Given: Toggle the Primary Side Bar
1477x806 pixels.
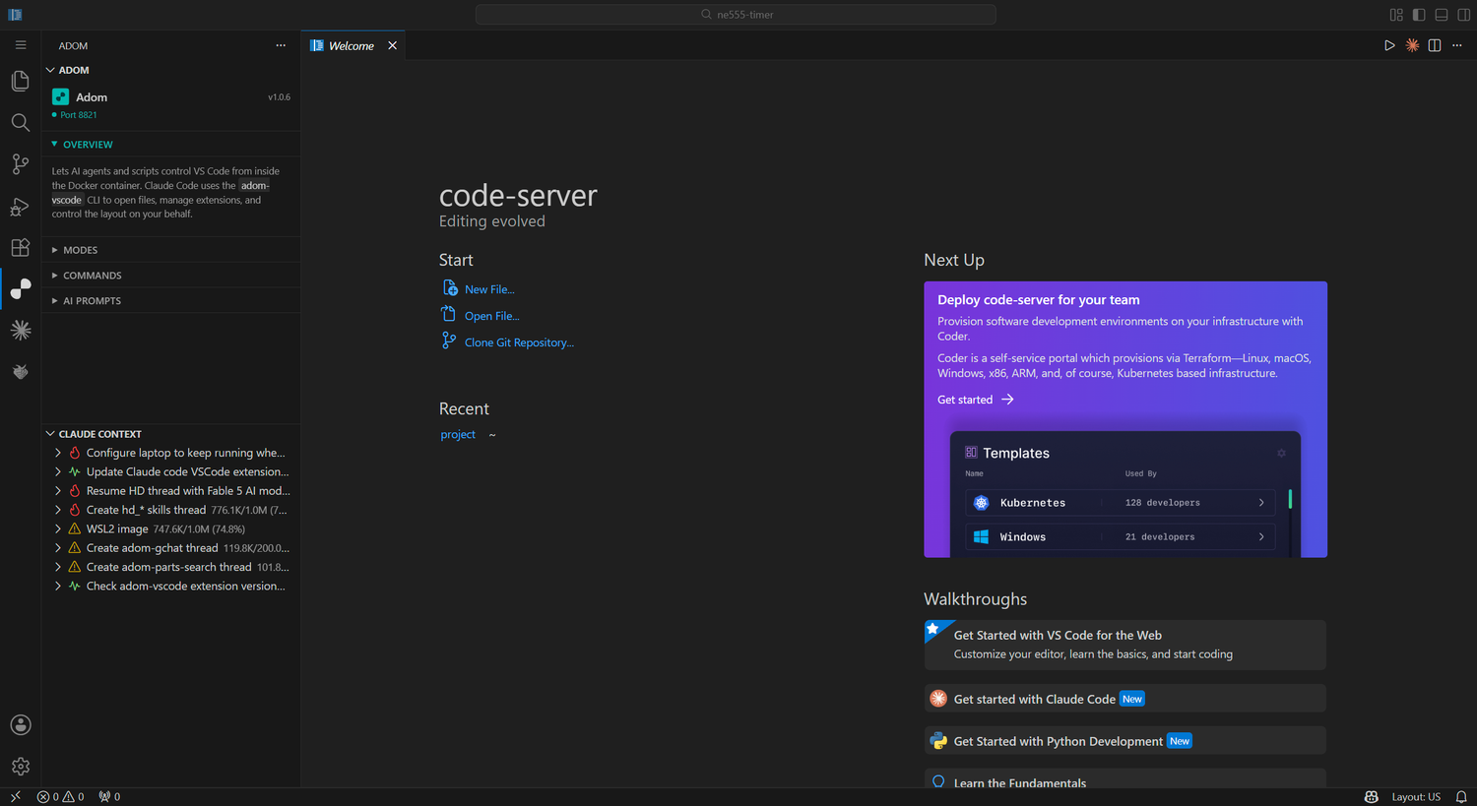Looking at the screenshot, I should (x=1419, y=15).
